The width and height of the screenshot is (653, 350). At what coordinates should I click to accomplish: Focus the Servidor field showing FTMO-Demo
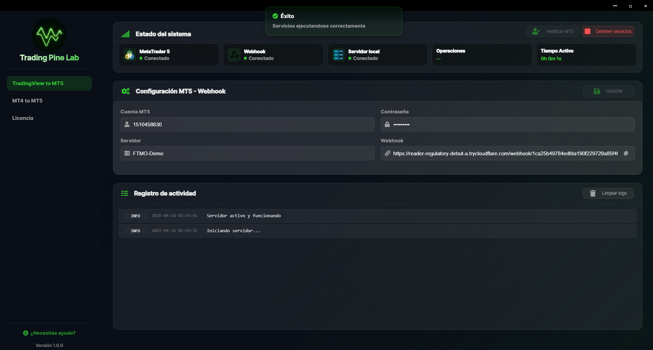coord(247,154)
